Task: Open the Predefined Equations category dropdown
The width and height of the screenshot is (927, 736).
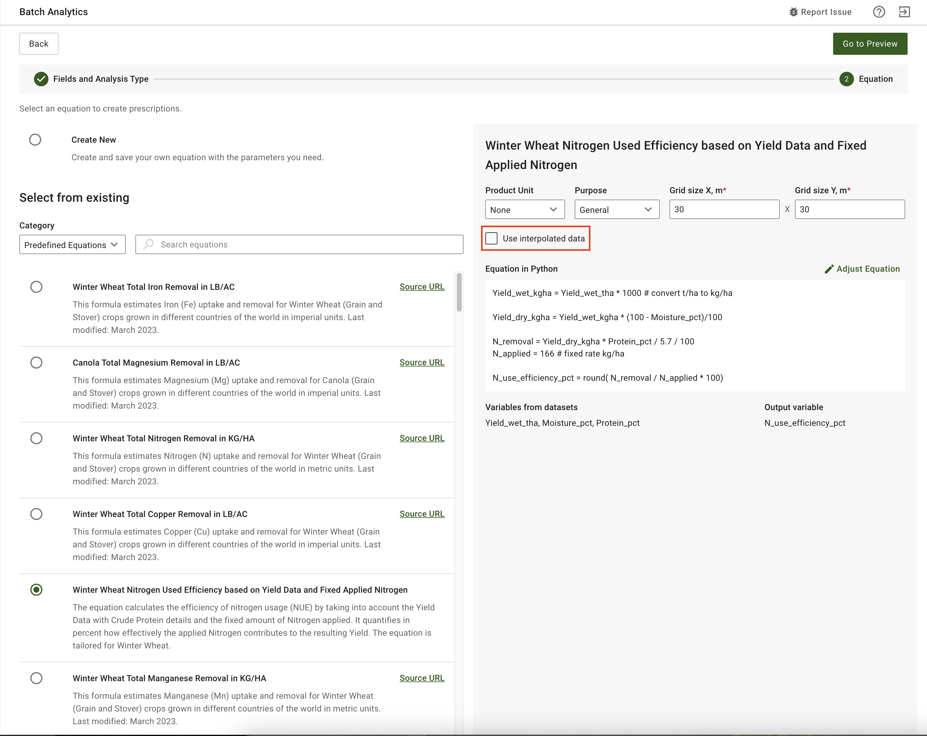Action: tap(72, 245)
